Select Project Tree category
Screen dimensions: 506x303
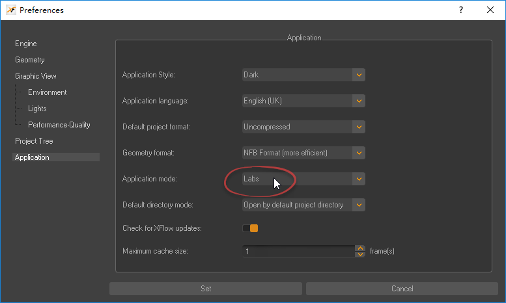(x=34, y=141)
